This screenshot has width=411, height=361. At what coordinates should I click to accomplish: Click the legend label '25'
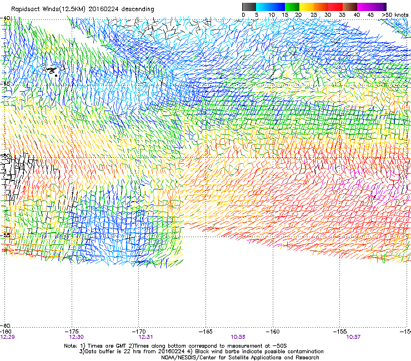coord(314,15)
